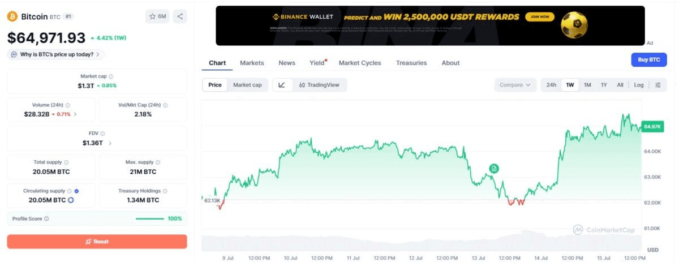Screen dimensions: 679x262
Task: Open Why is BTC's price up today
Action: [x=55, y=54]
